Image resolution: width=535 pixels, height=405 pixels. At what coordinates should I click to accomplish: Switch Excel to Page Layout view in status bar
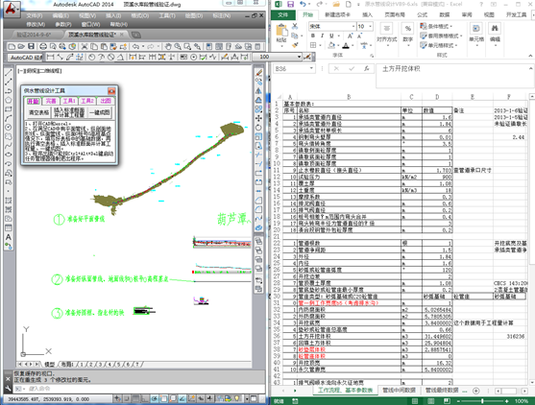tap(430, 401)
